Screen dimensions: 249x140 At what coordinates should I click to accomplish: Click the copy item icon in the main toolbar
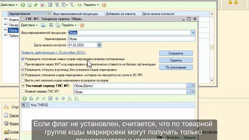(30, 5)
